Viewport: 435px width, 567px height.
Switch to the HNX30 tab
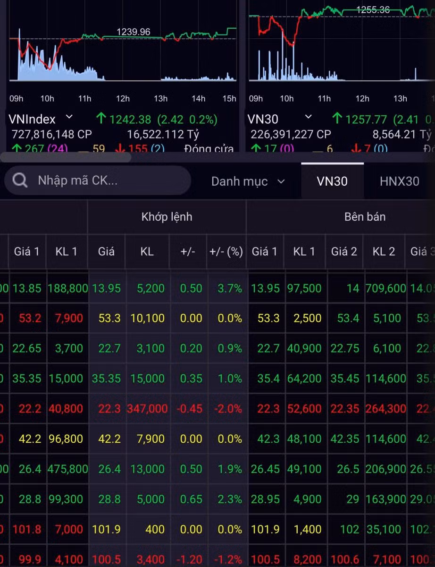click(399, 181)
